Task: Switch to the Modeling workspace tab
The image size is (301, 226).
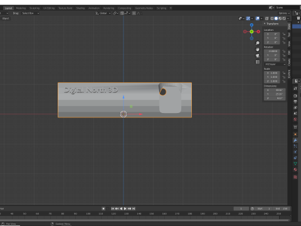Action: coord(21,8)
